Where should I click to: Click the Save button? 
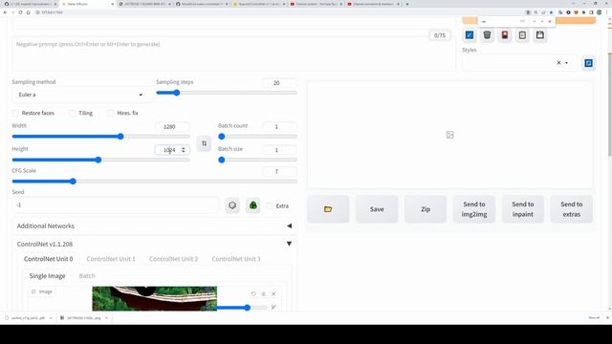pyautogui.click(x=377, y=209)
